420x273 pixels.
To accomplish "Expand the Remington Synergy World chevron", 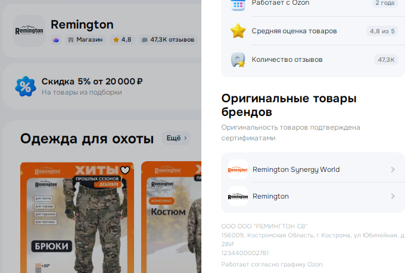I will [393, 170].
